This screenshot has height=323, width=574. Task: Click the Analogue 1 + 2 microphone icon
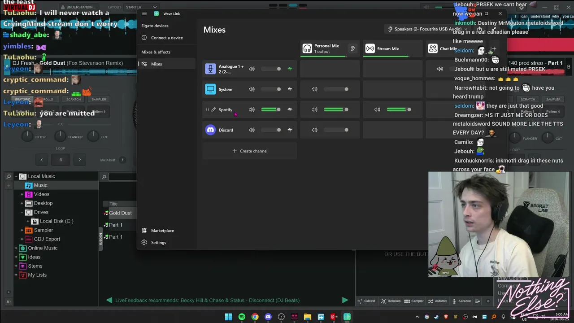click(210, 69)
